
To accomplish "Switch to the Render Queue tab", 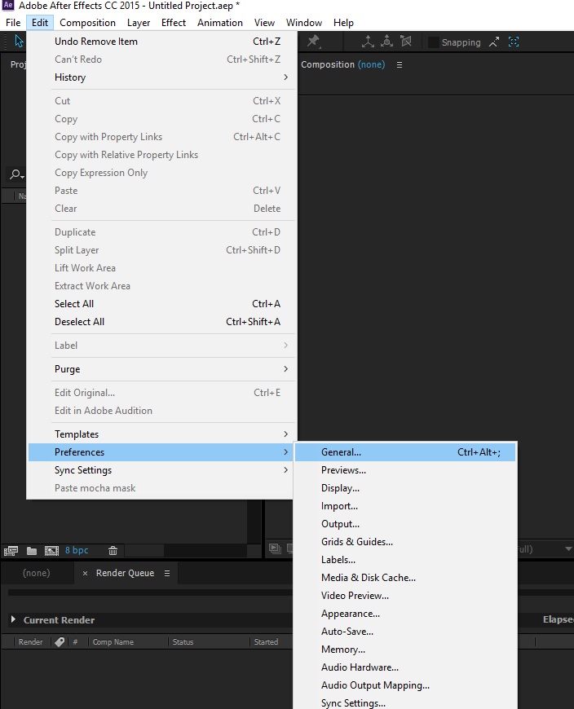I will click(x=125, y=574).
